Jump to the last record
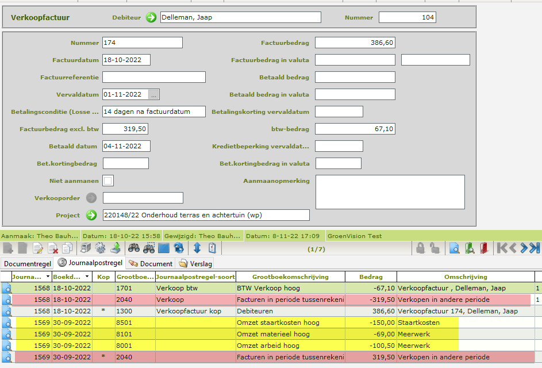 point(535,248)
